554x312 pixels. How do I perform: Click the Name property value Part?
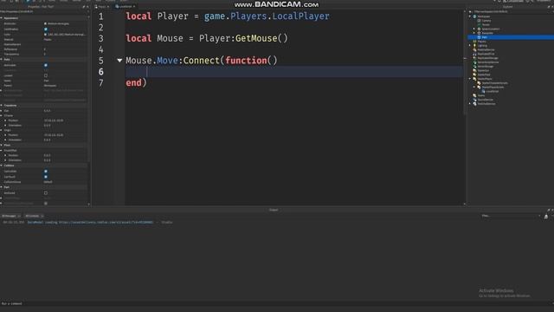pos(46,81)
